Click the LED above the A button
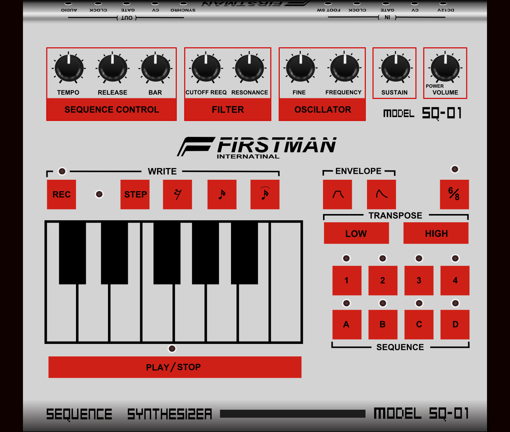The width and height of the screenshot is (510, 432). coord(346,303)
